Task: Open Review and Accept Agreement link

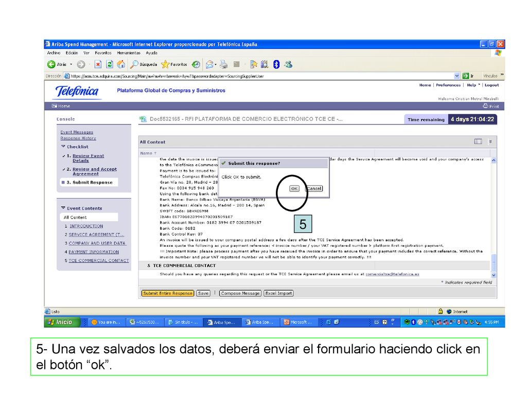Action: click(x=95, y=171)
